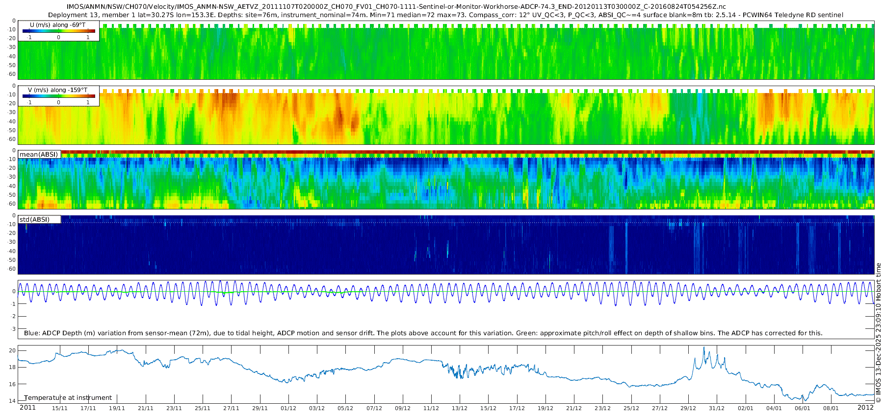Image resolution: width=883 pixels, height=416 pixels.
Task: Click the 01/12 date tick label
Action: [288, 408]
